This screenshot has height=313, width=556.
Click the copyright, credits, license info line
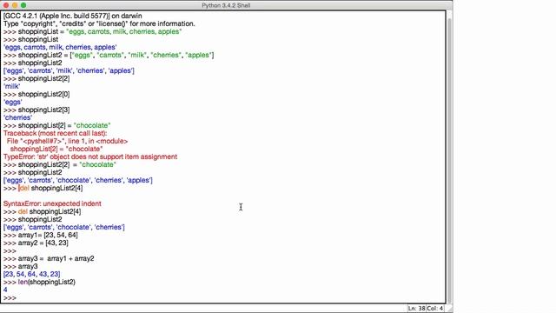[99, 23]
